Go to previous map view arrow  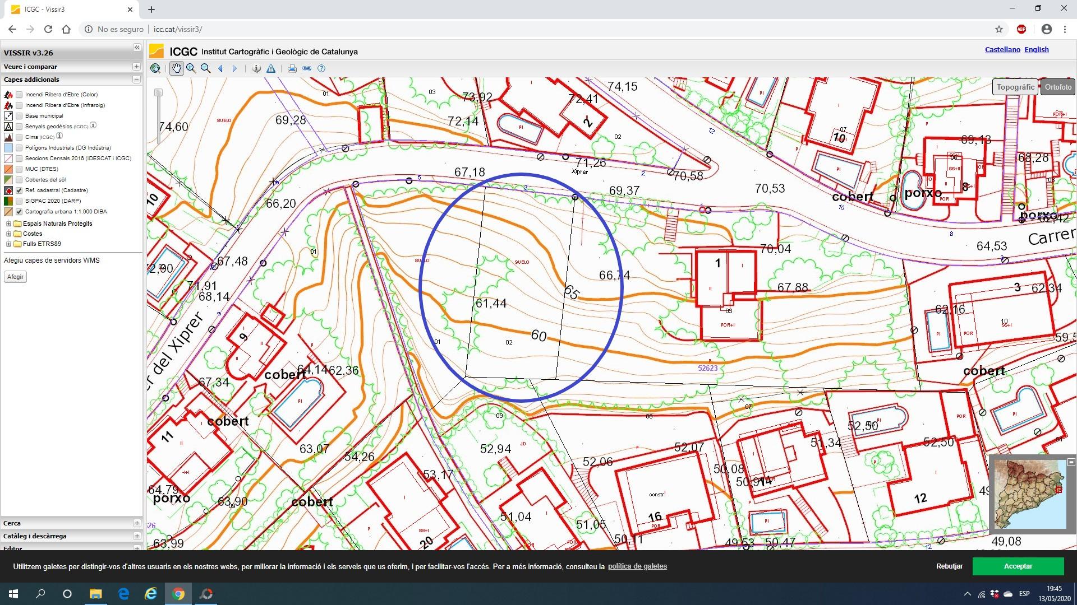coord(220,68)
